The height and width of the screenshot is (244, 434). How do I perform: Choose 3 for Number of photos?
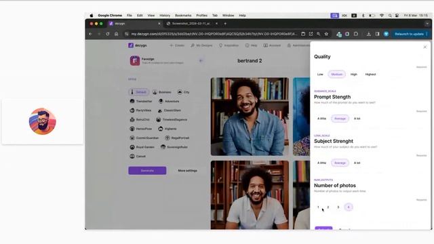coord(338,207)
